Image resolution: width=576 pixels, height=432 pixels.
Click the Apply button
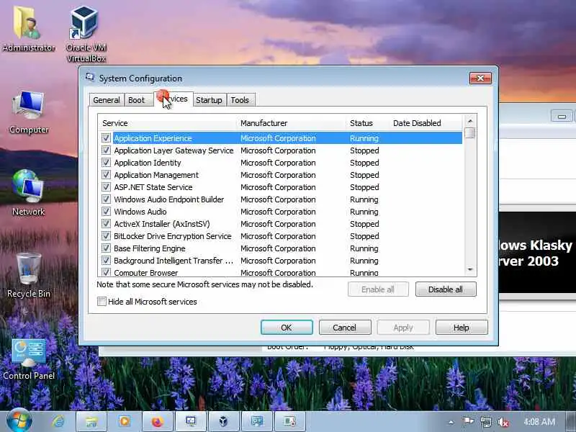(x=403, y=328)
